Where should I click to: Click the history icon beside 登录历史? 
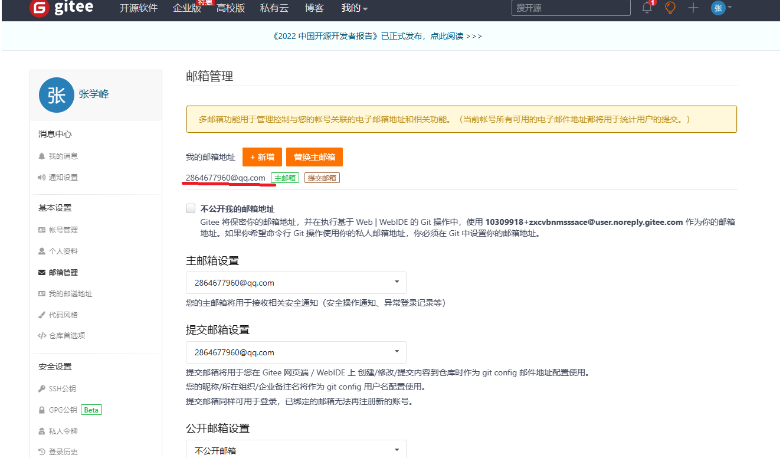click(x=42, y=452)
